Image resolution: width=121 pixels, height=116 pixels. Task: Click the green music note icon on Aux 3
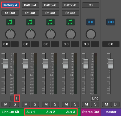click(71, 22)
